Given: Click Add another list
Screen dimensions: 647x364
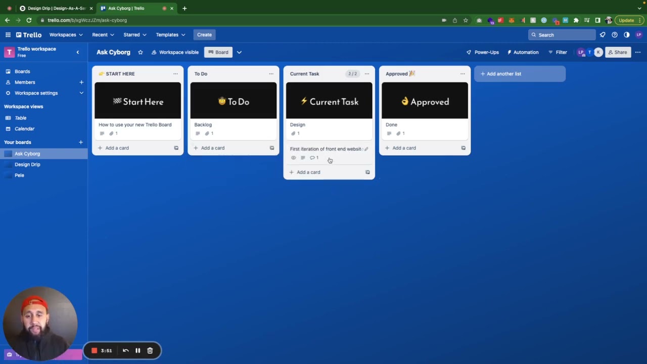Looking at the screenshot, I should coord(520,74).
